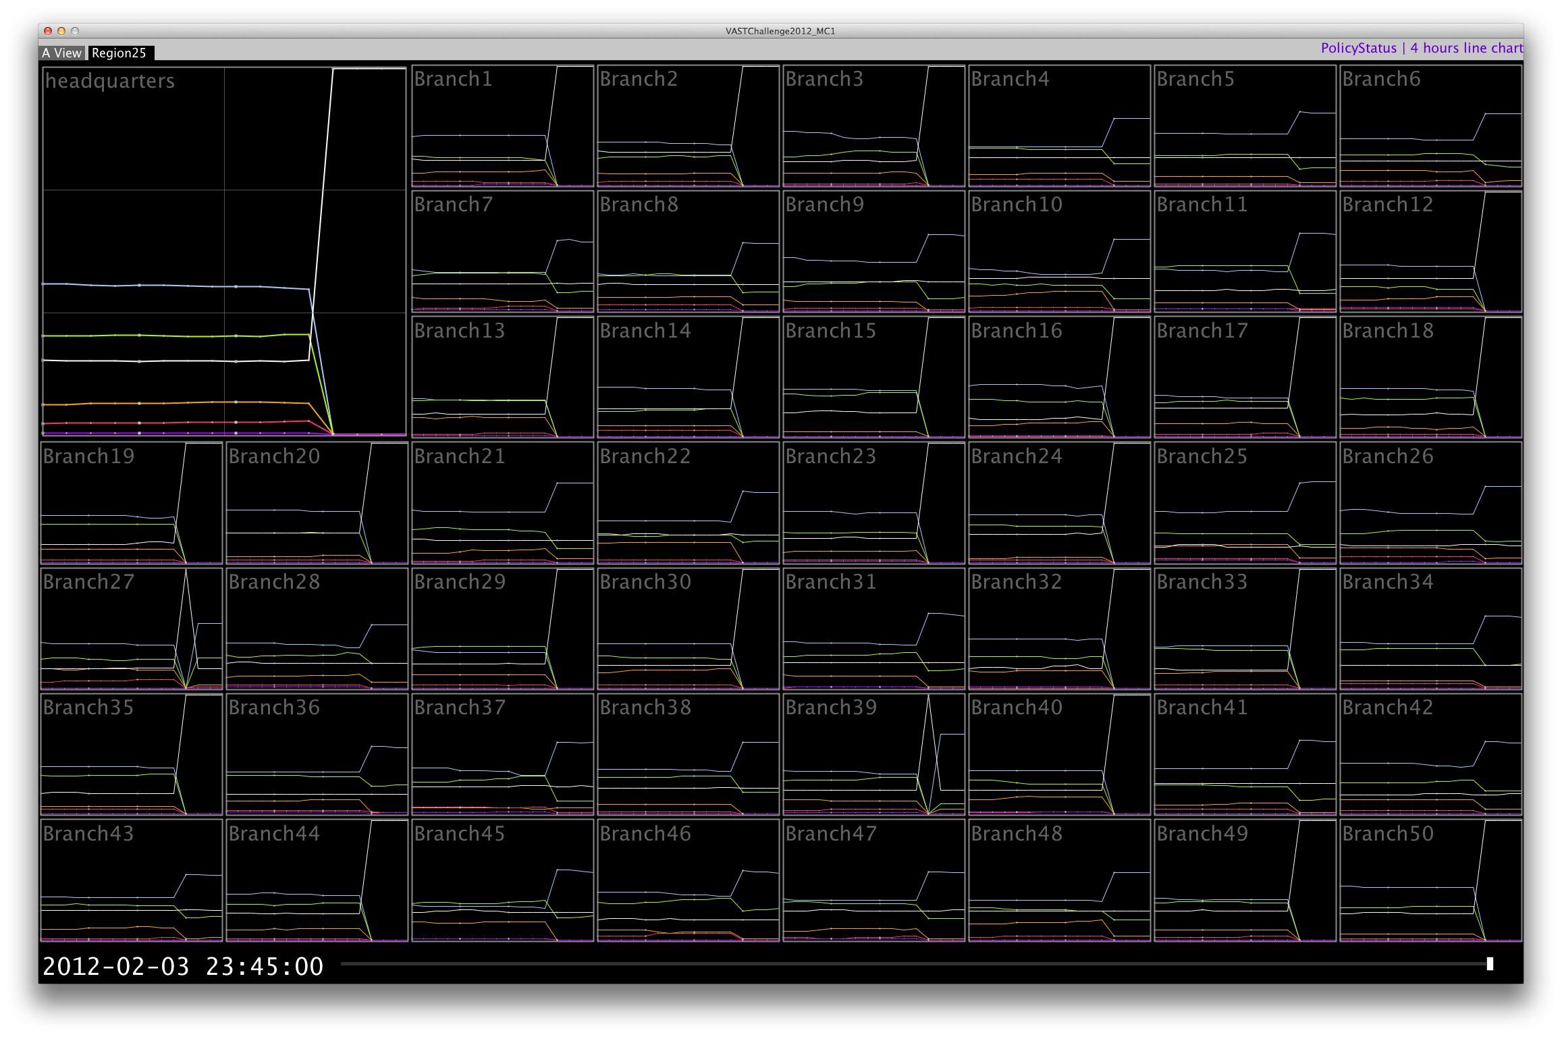Select the Branch2 chart

689,126
